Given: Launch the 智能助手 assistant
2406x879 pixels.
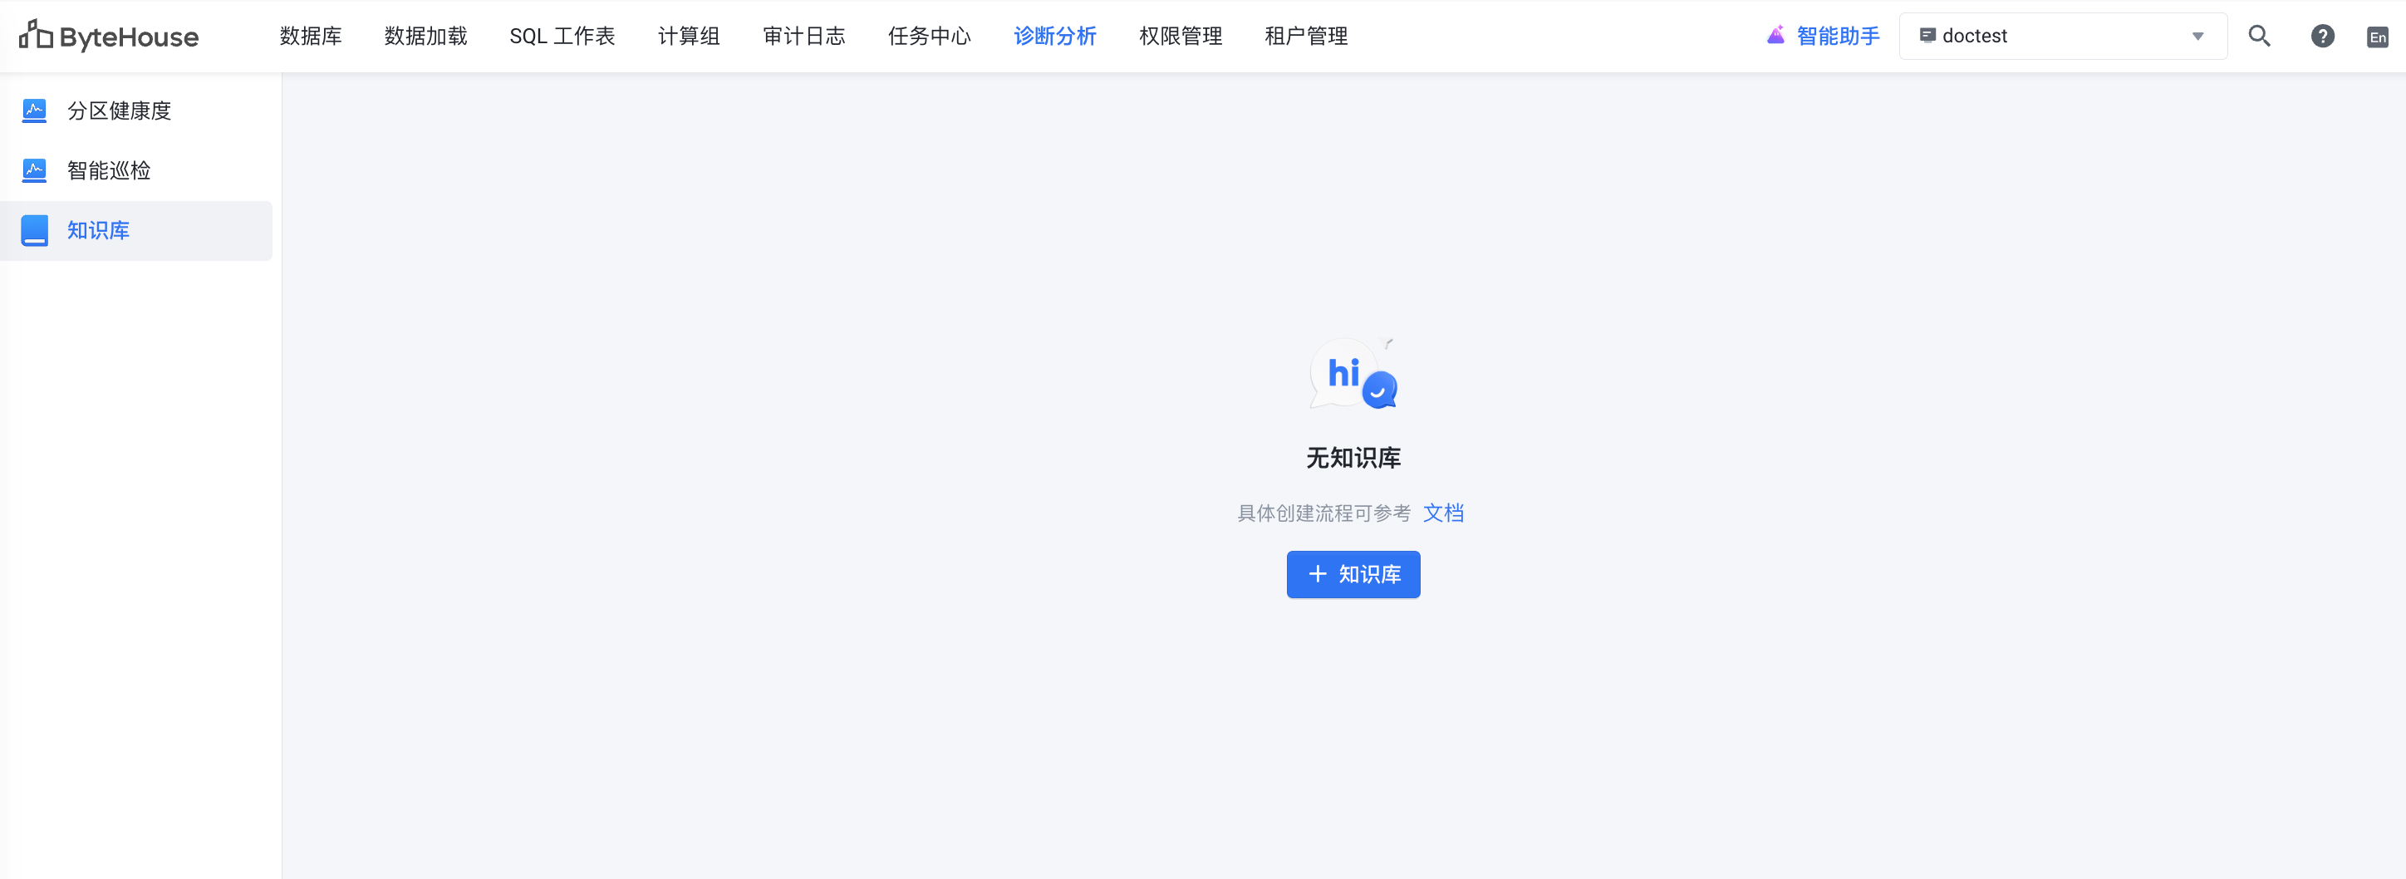Looking at the screenshot, I should (x=1823, y=36).
